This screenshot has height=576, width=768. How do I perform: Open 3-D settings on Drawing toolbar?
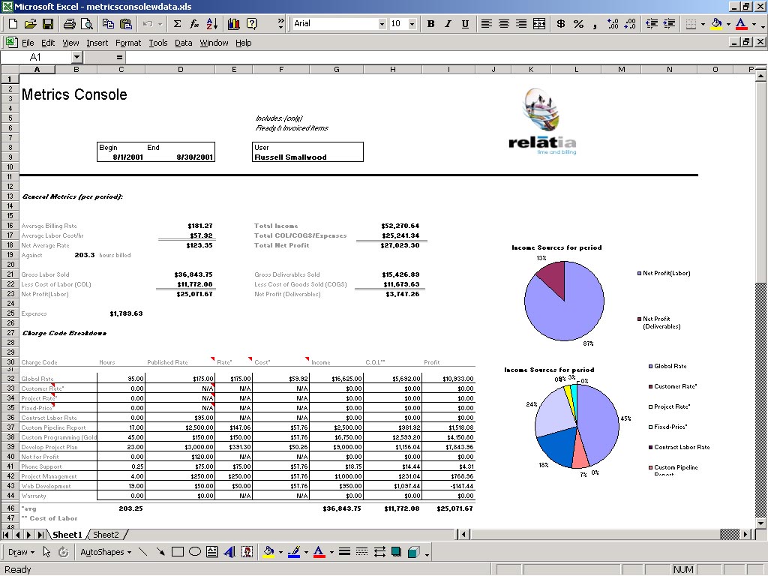pyautogui.click(x=414, y=552)
